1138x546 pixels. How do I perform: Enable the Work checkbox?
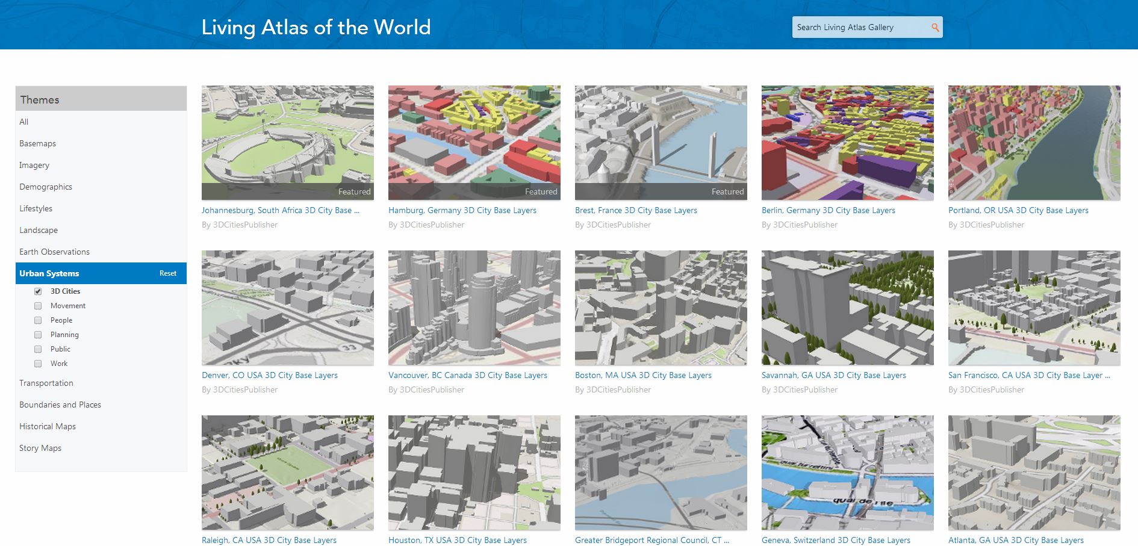(38, 364)
